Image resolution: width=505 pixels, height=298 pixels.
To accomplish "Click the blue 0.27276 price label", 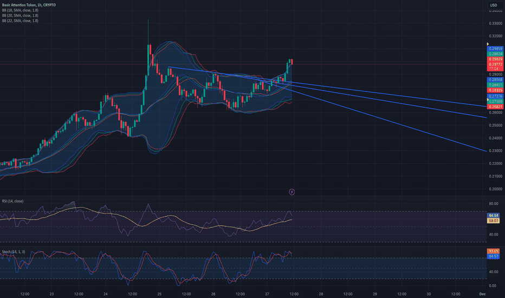I will (x=495, y=96).
